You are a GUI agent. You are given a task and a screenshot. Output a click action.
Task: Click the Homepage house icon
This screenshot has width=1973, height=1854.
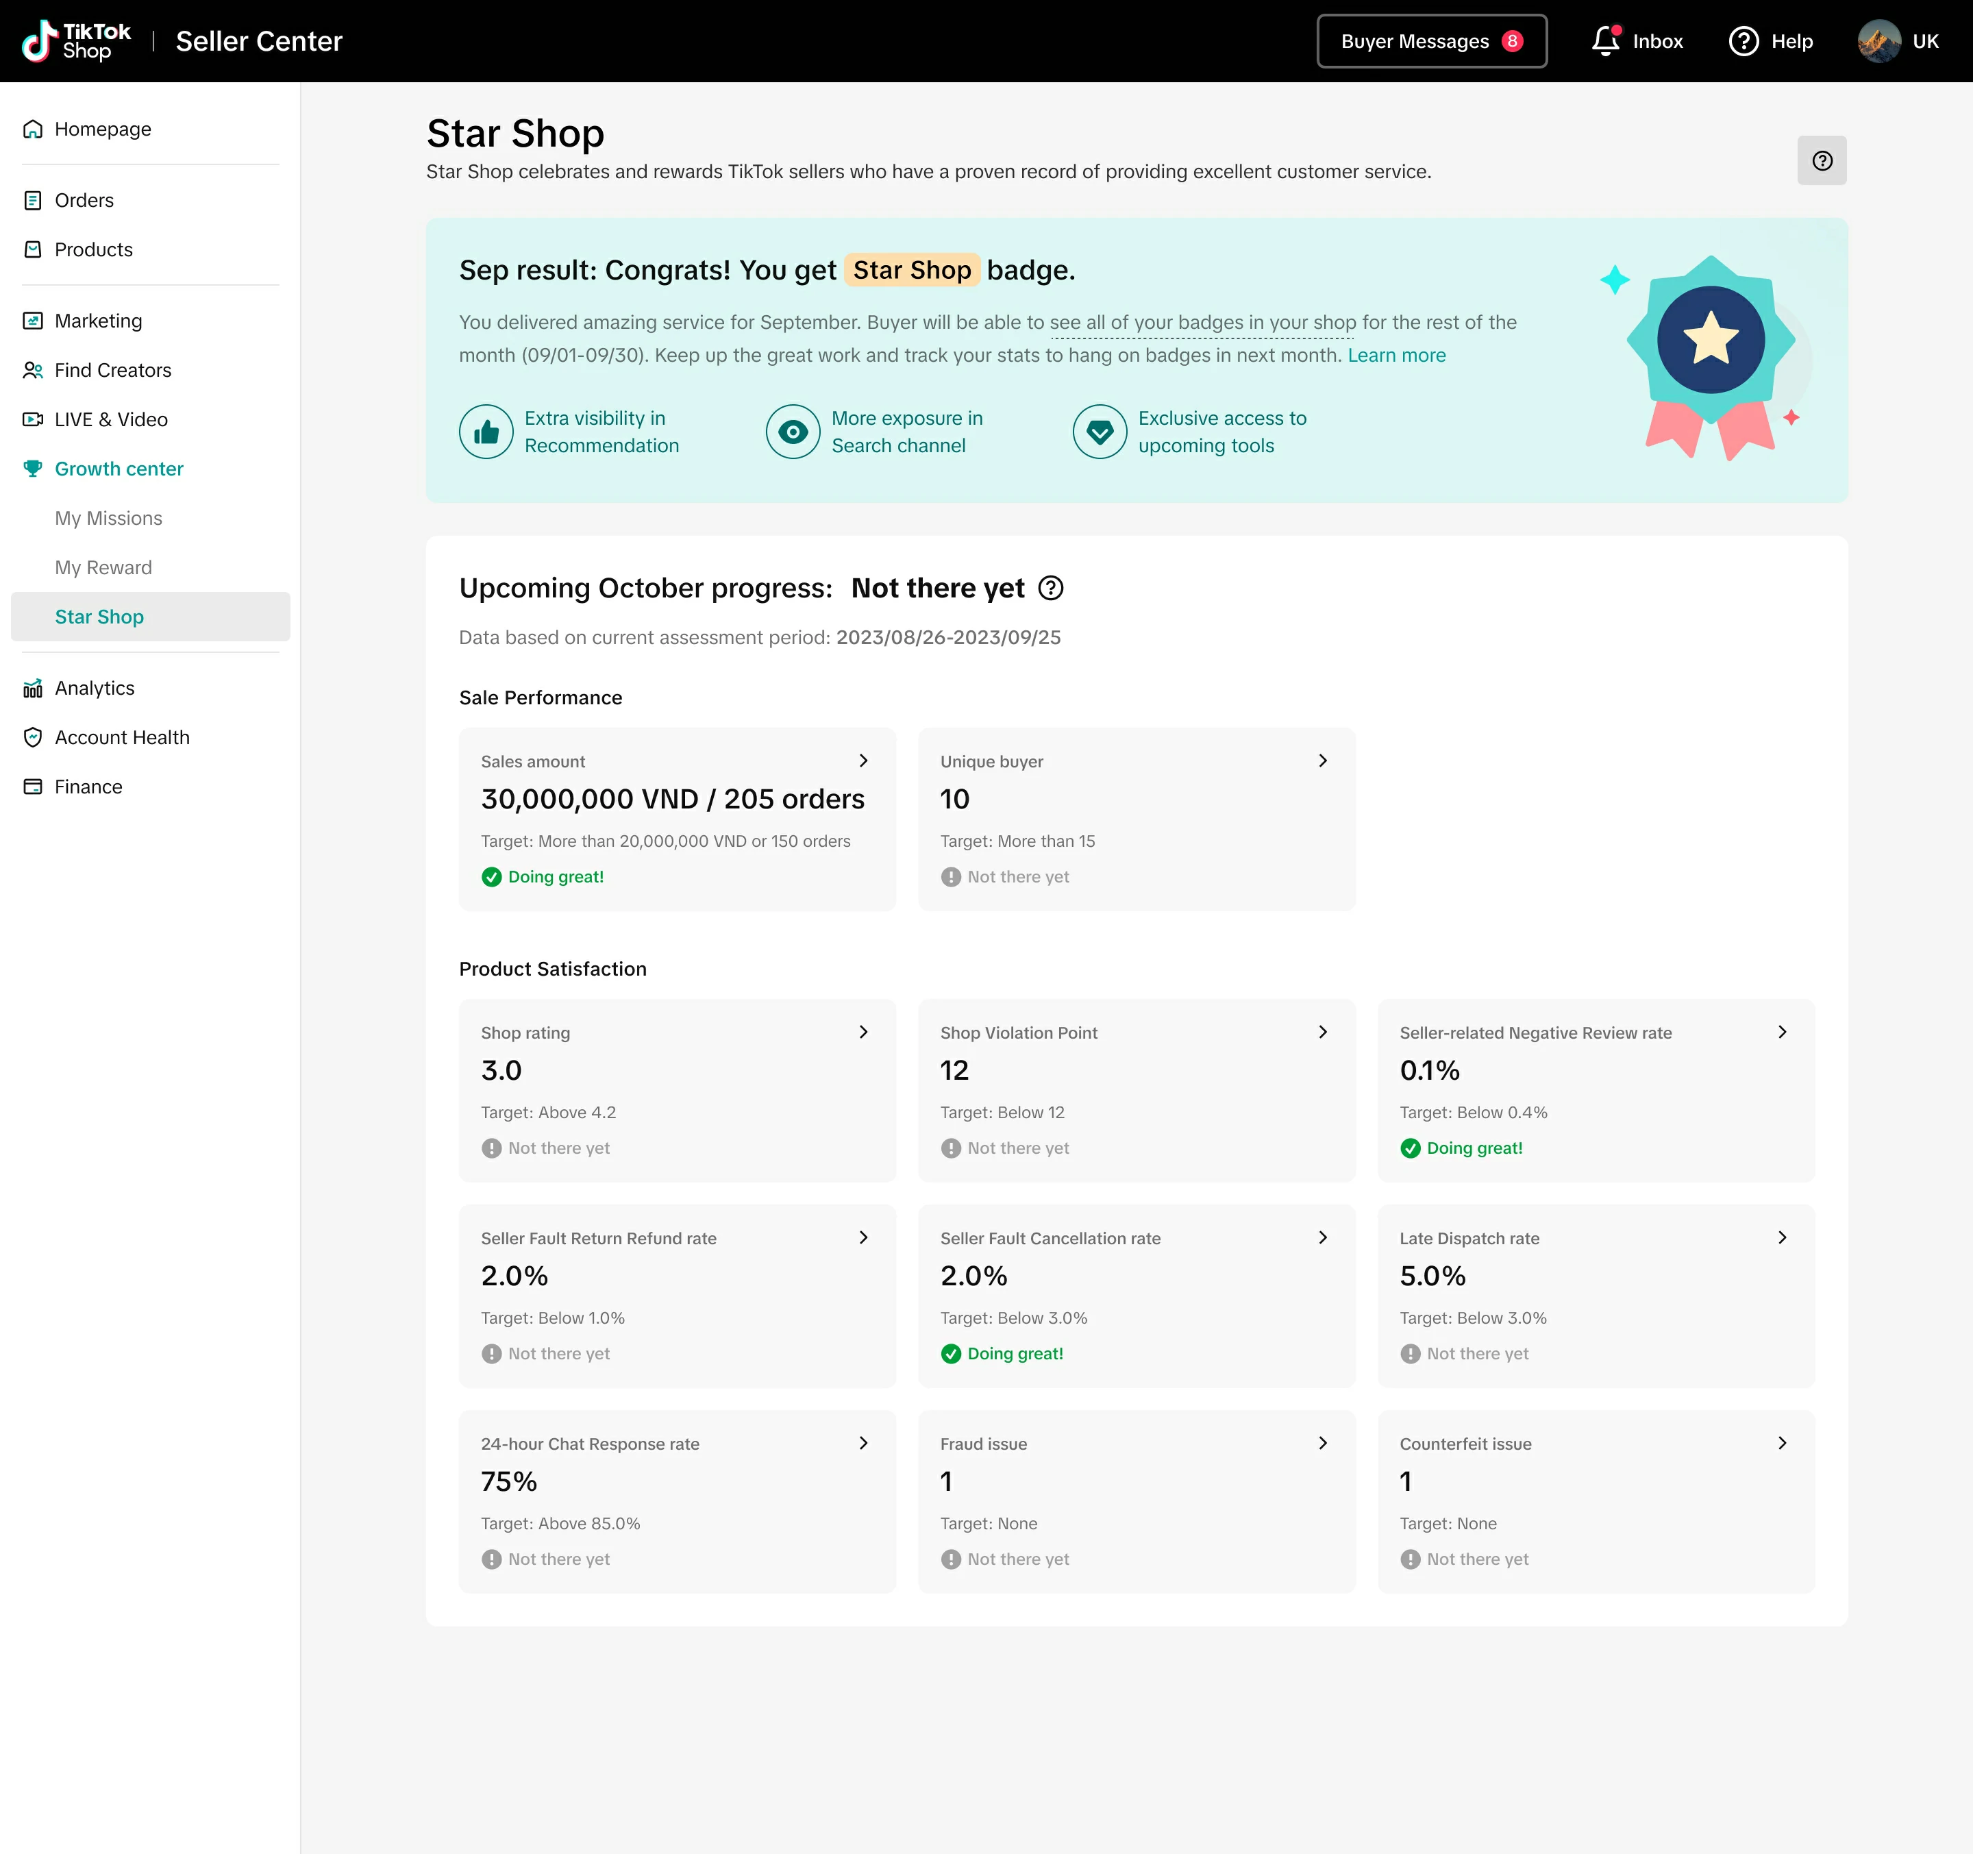point(33,129)
